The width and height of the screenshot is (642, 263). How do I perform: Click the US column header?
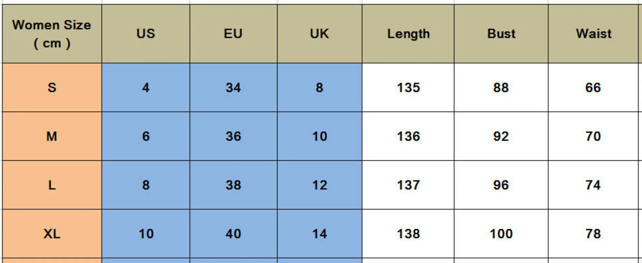[x=146, y=34]
